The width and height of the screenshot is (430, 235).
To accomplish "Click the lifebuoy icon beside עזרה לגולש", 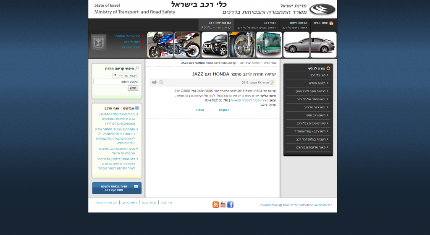I will [328, 68].
